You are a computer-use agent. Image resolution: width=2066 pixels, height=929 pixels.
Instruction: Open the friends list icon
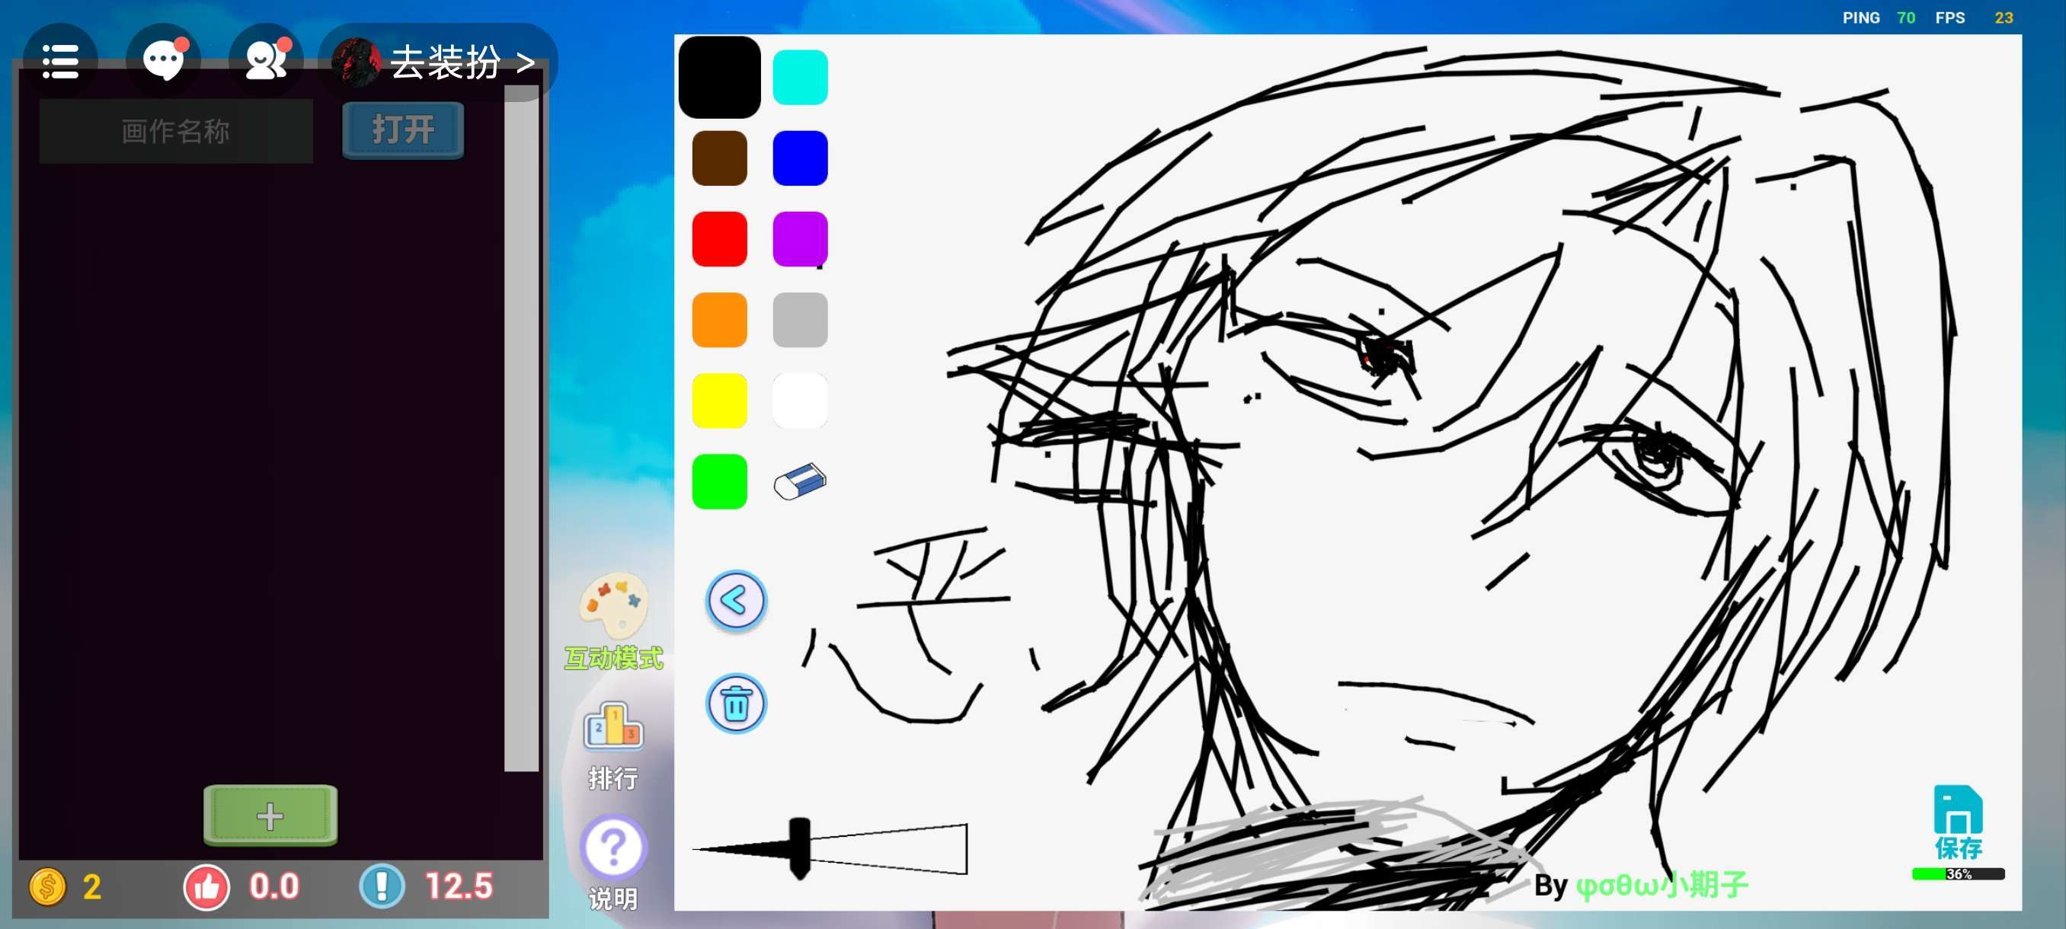267,61
